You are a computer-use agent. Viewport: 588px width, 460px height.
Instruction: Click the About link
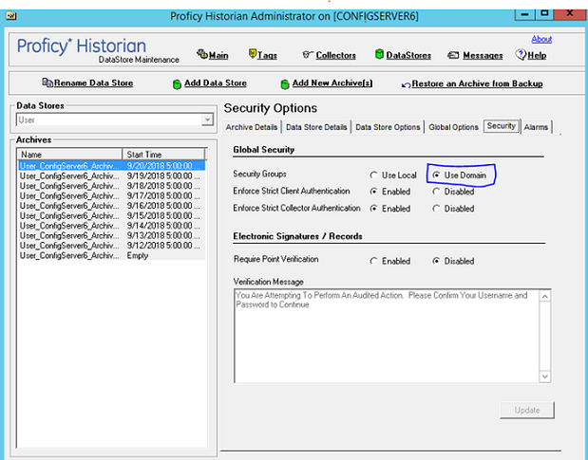pyautogui.click(x=541, y=39)
